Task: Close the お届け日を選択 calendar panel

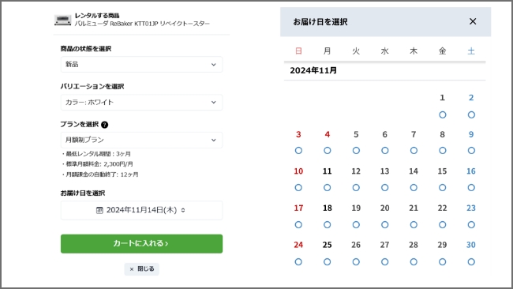Action: click(x=473, y=21)
